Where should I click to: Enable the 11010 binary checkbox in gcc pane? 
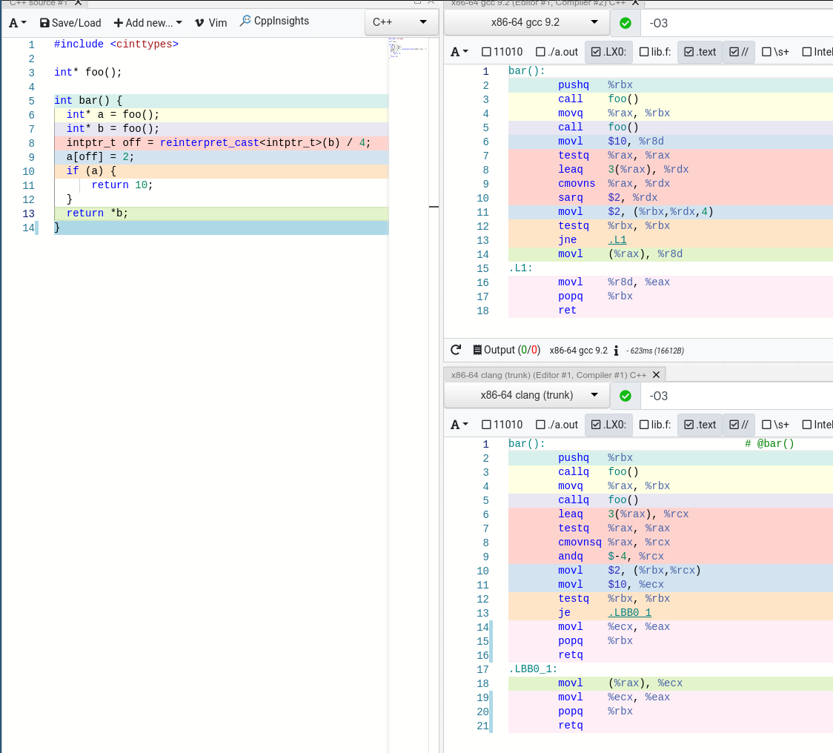pyautogui.click(x=502, y=52)
